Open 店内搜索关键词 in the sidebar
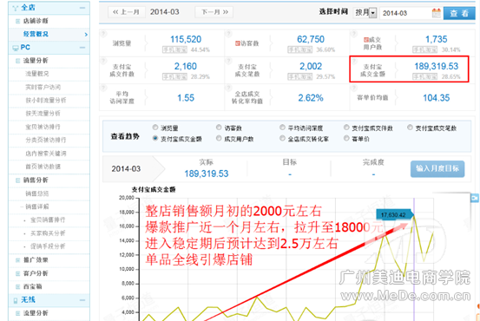The width and height of the screenshot is (480, 321). pos(46,154)
